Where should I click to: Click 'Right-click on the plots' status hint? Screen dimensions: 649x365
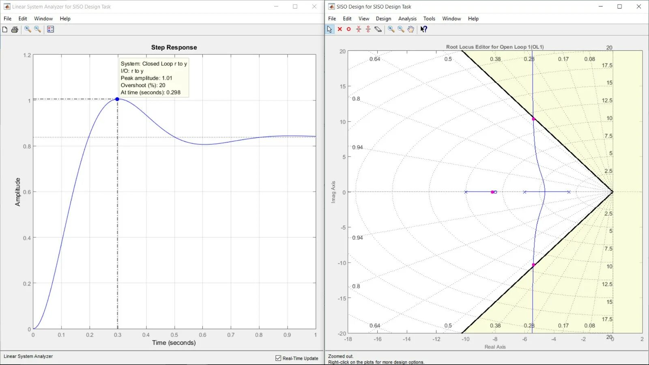(x=376, y=362)
